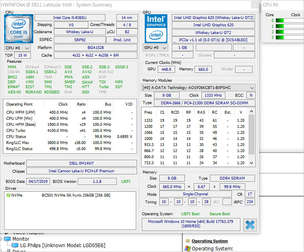Click the Windows flag Operating System icon
Viewport: 304px width, 252px height.
click(x=188, y=248)
